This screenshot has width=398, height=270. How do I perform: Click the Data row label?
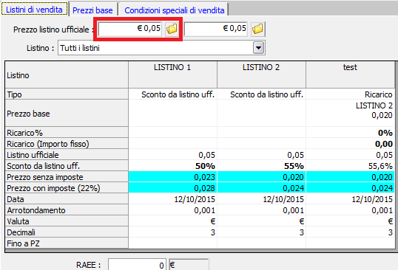pyautogui.click(x=67, y=199)
